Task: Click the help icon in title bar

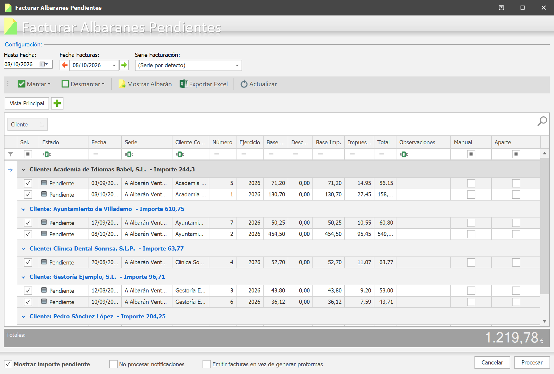Action: click(x=501, y=8)
